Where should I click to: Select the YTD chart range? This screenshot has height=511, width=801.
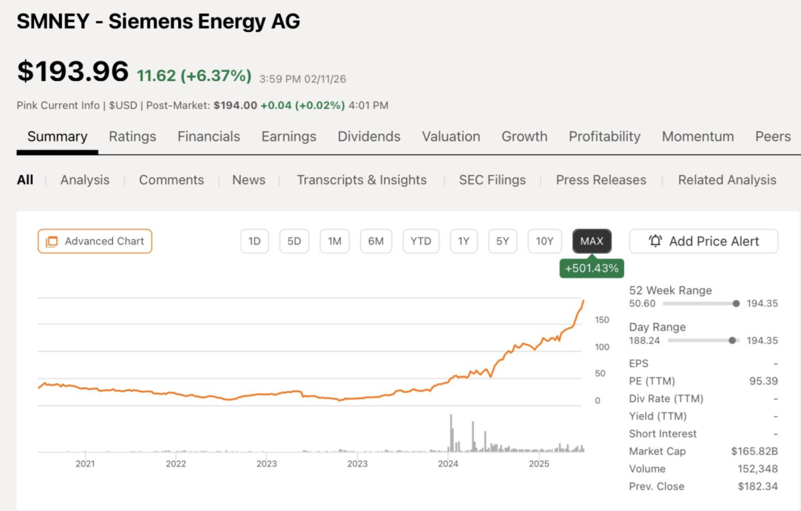(x=421, y=241)
